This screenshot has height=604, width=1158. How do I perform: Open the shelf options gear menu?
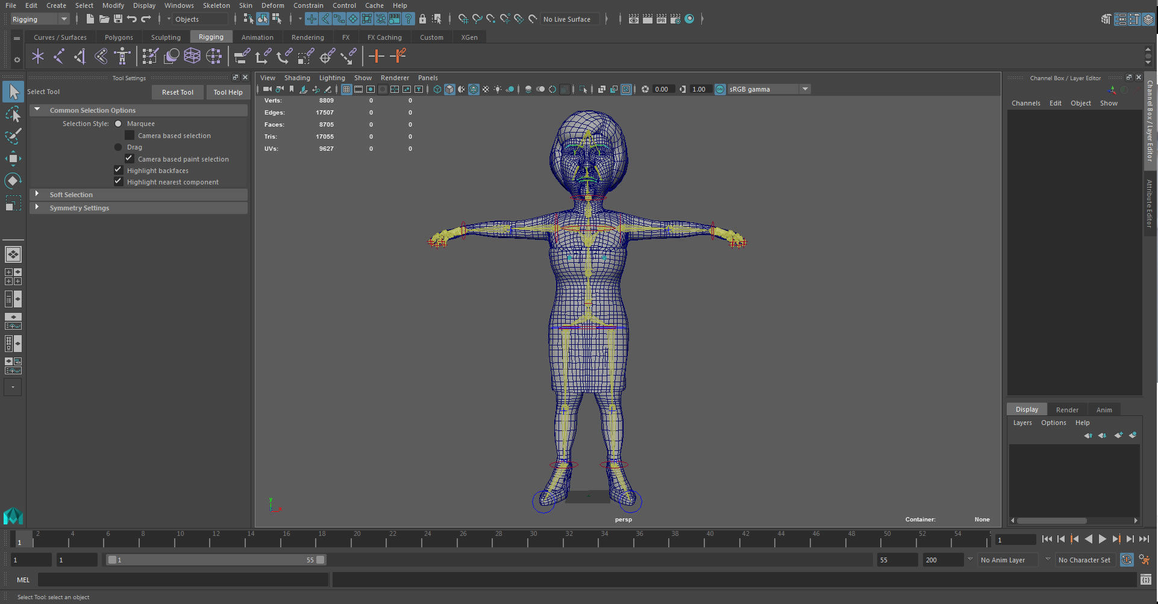[17, 60]
